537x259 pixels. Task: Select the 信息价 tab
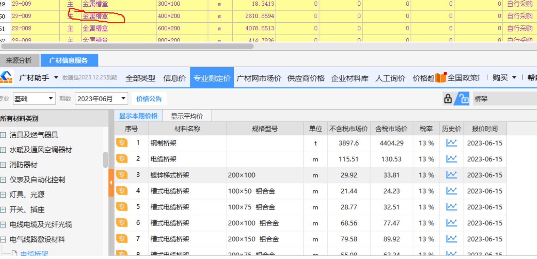[x=174, y=78]
